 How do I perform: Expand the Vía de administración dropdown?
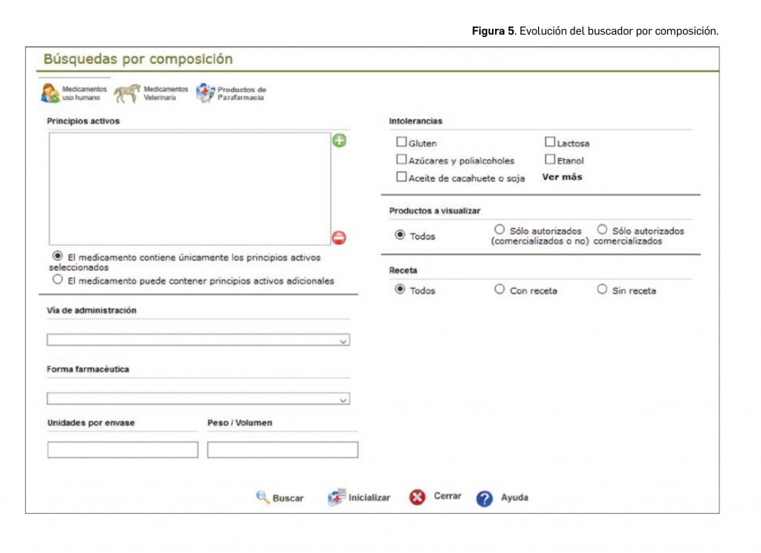(198, 340)
